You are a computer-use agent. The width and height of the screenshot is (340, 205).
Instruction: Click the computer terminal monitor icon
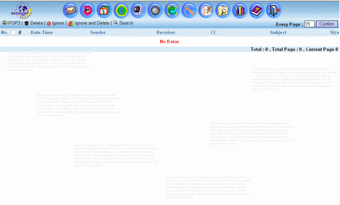click(138, 10)
